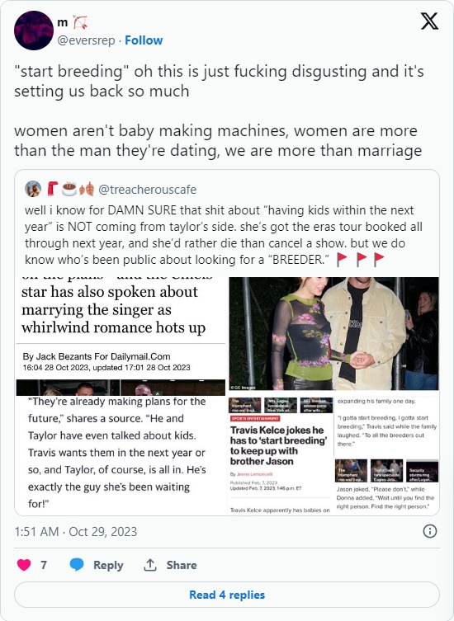Like the tweet with the heart icon

(x=24, y=565)
